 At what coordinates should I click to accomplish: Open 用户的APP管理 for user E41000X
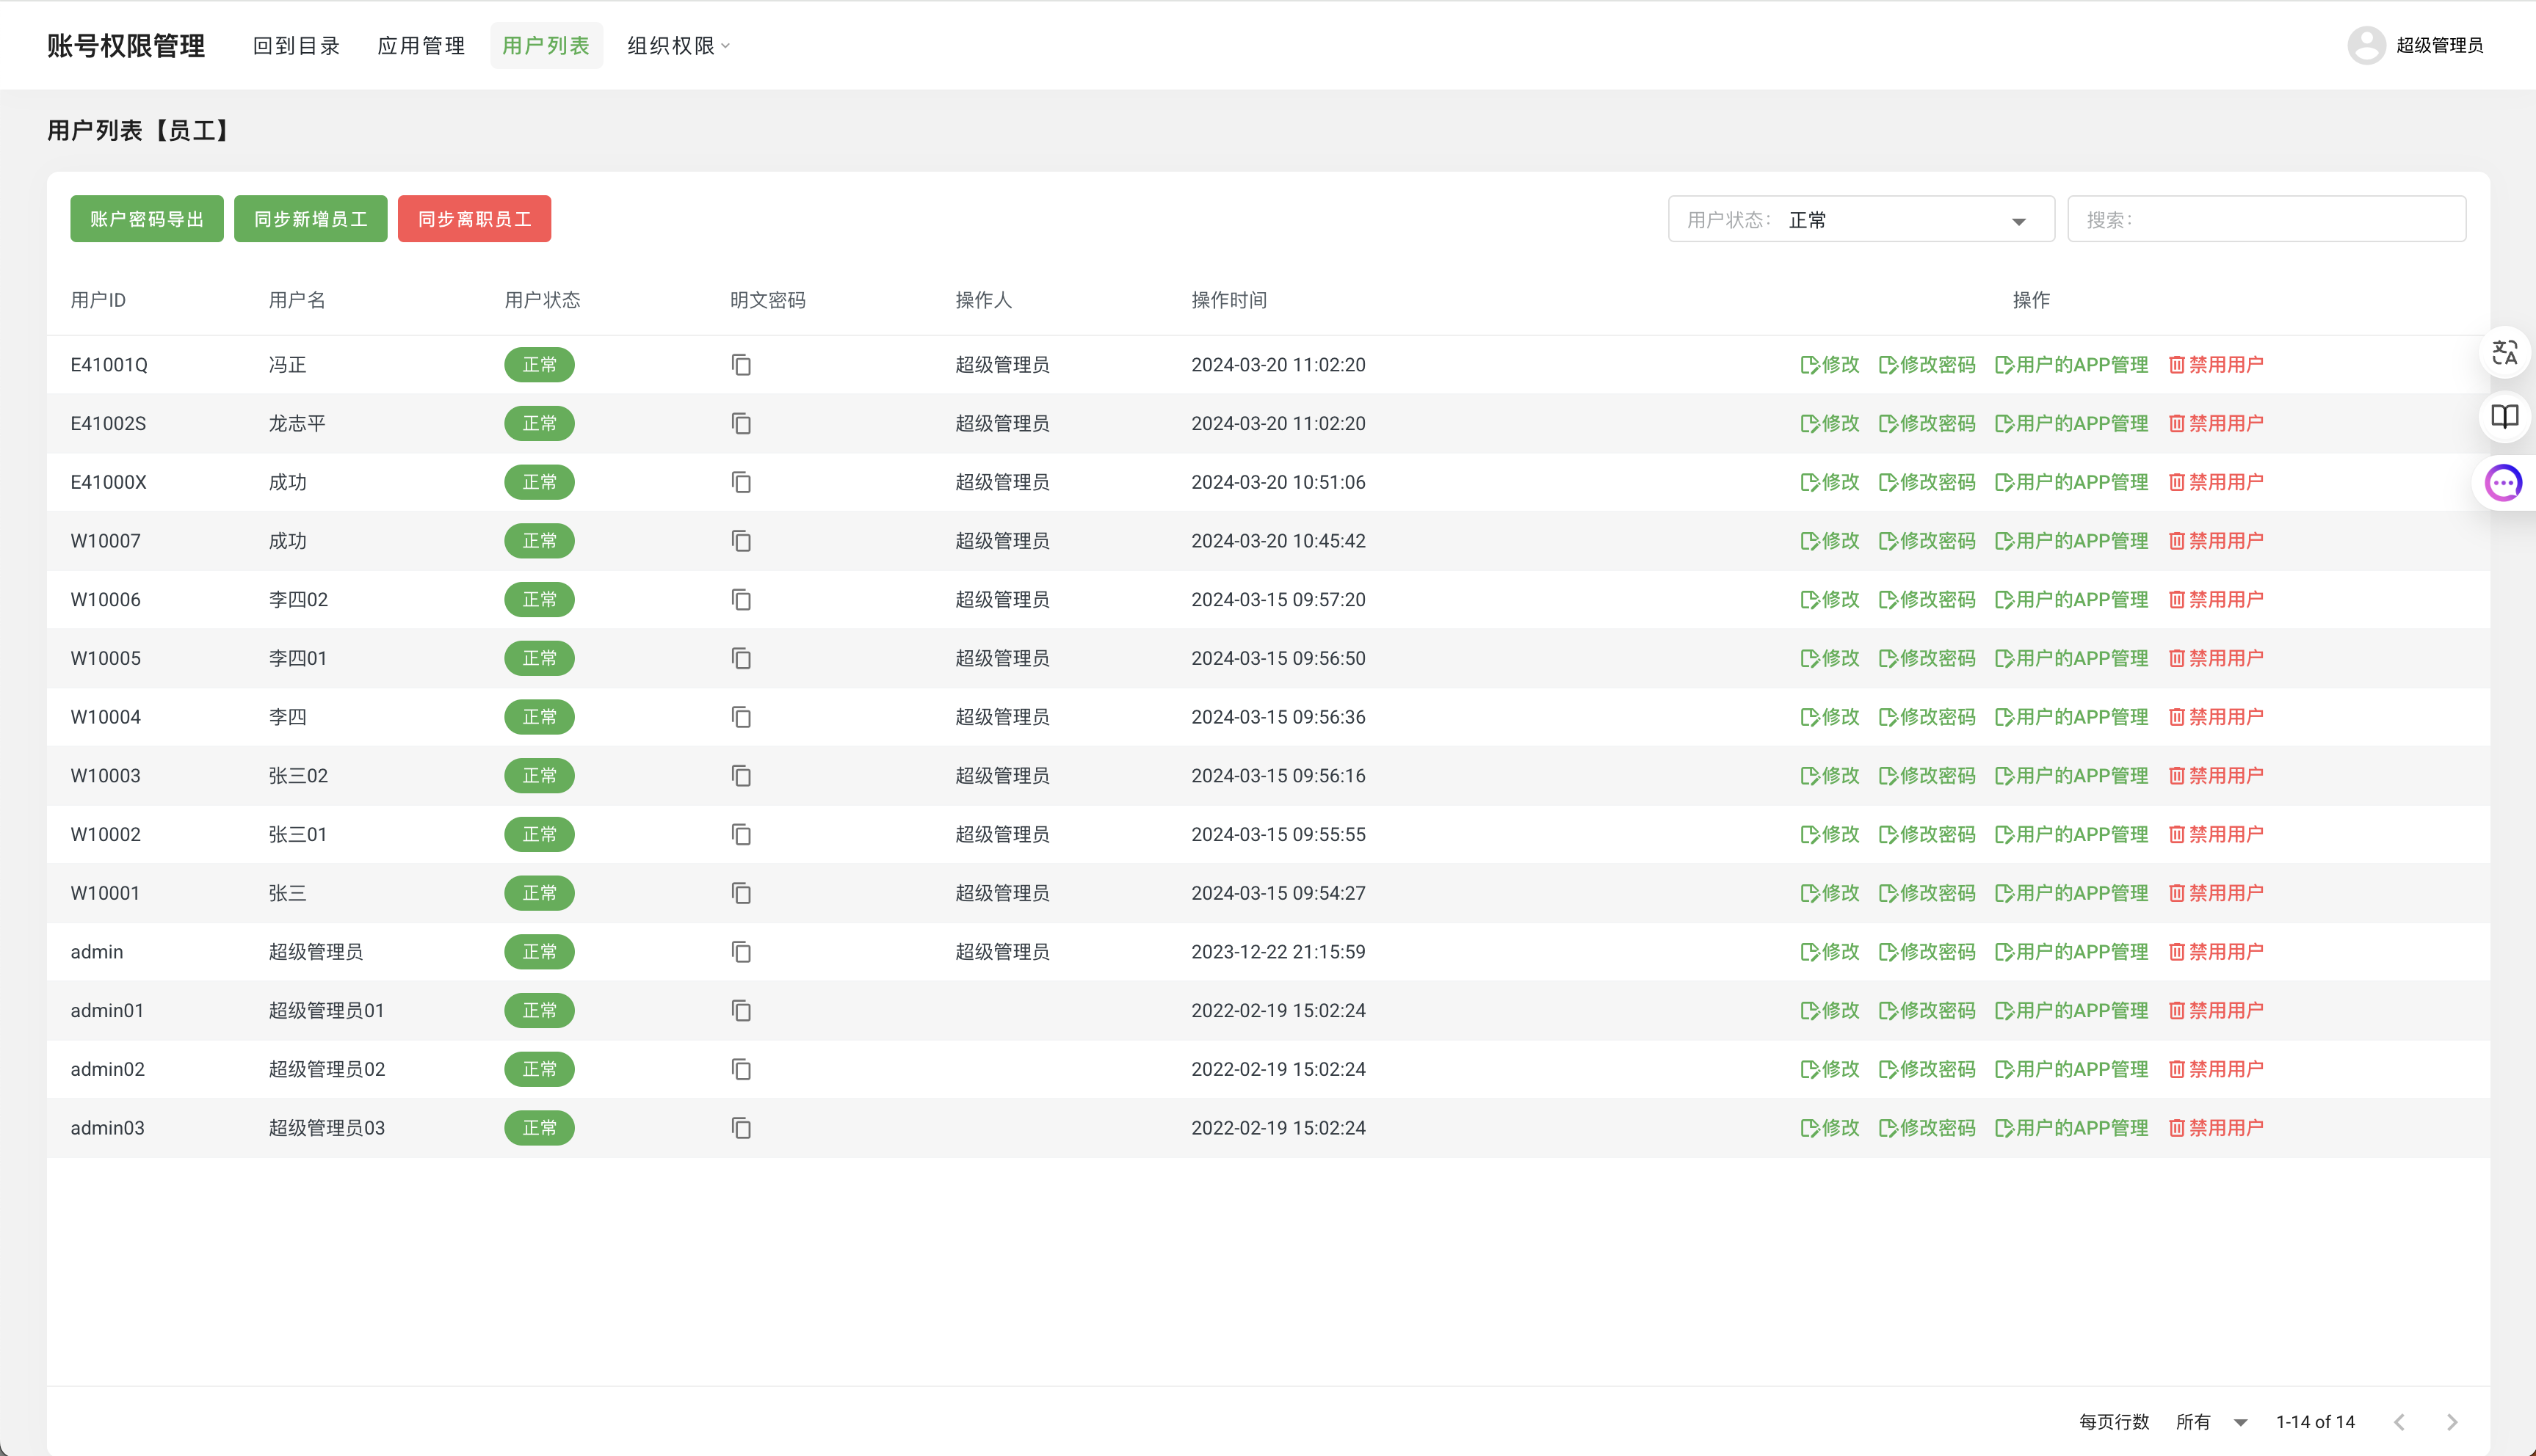tap(2071, 482)
